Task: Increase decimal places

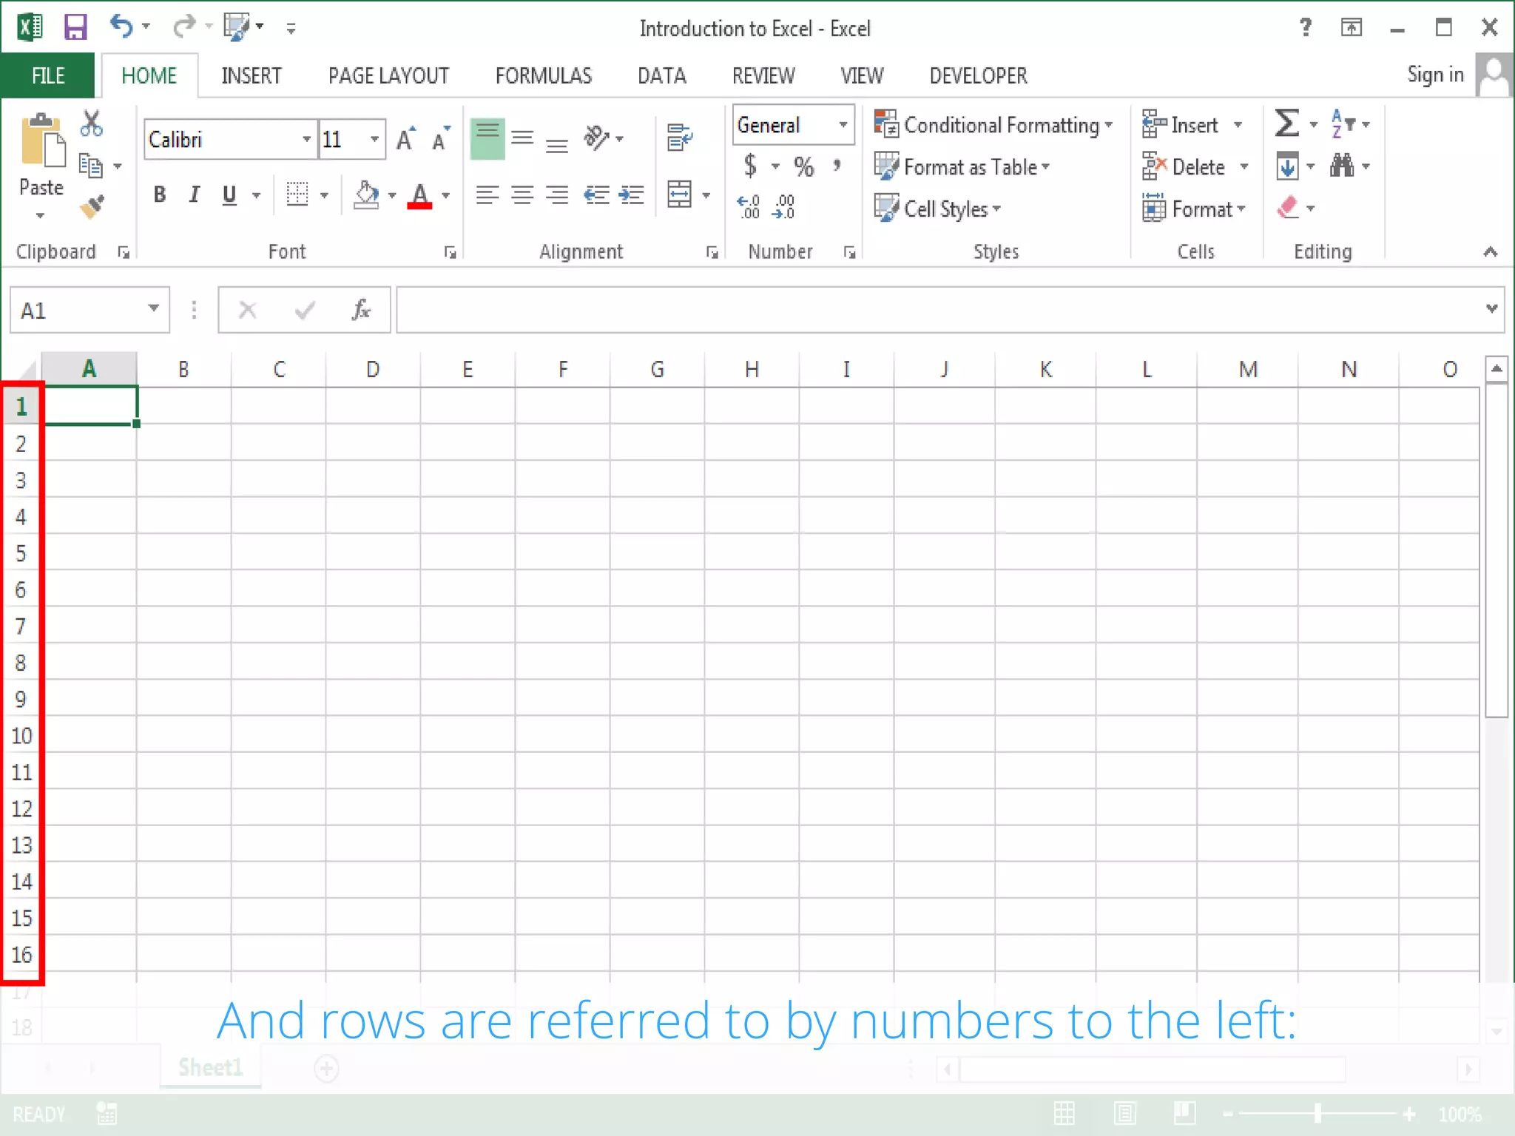Action: tap(749, 207)
